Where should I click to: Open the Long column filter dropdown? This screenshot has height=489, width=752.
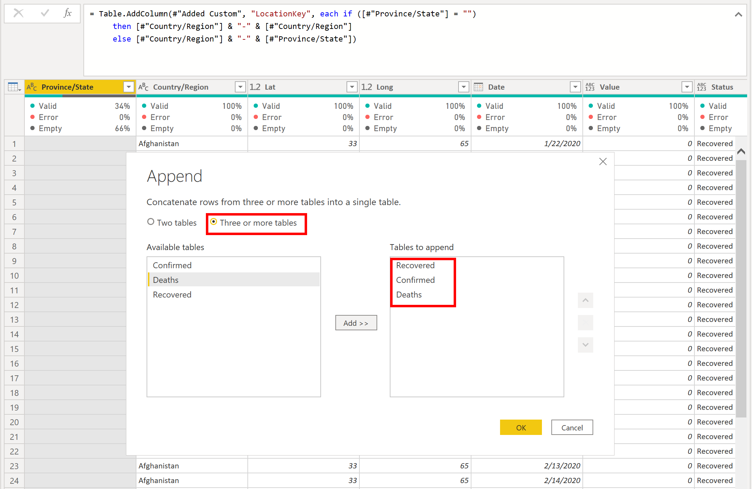click(463, 87)
